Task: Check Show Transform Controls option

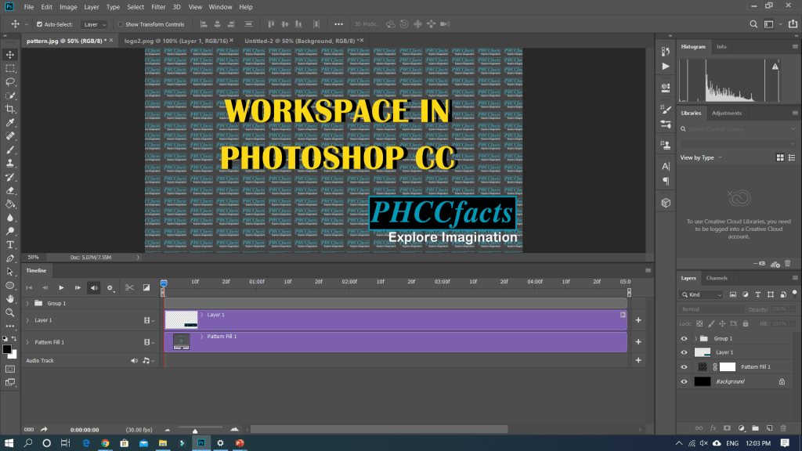Action: coord(120,24)
